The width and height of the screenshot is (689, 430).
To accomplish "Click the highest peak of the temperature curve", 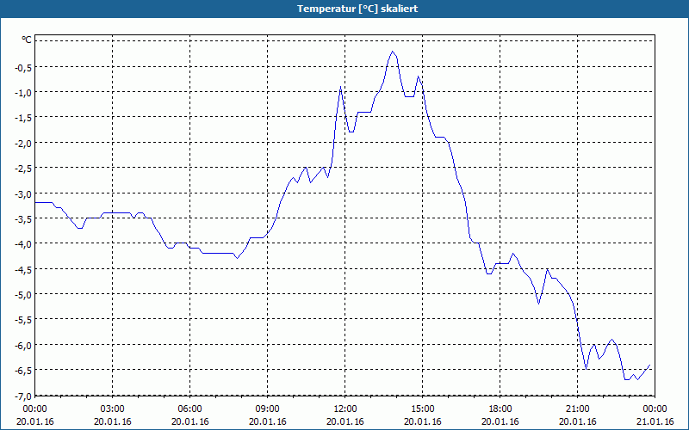I will [393, 52].
